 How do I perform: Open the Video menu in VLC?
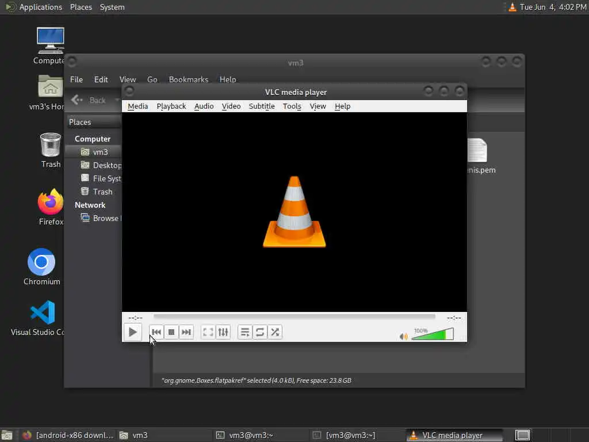231,106
